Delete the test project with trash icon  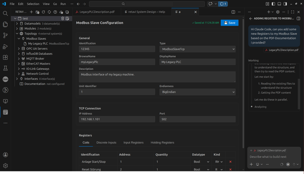pyautogui.click(x=63, y=18)
